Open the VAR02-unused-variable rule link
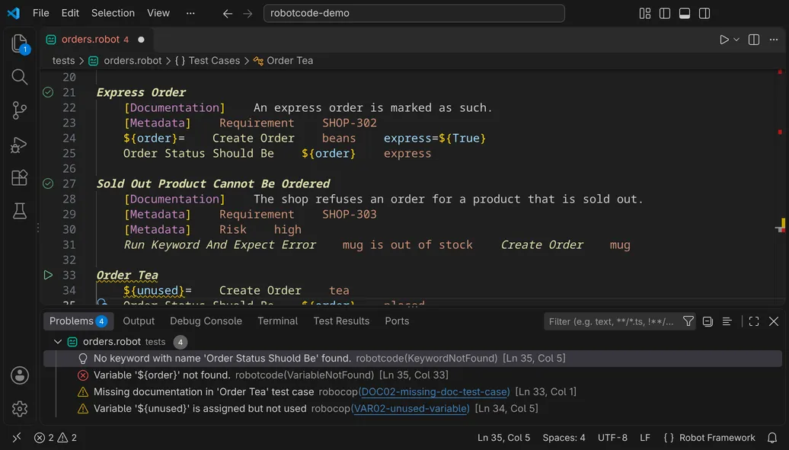789x450 pixels. click(411, 409)
